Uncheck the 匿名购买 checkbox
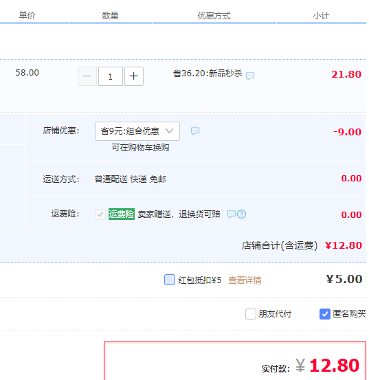 (325, 314)
